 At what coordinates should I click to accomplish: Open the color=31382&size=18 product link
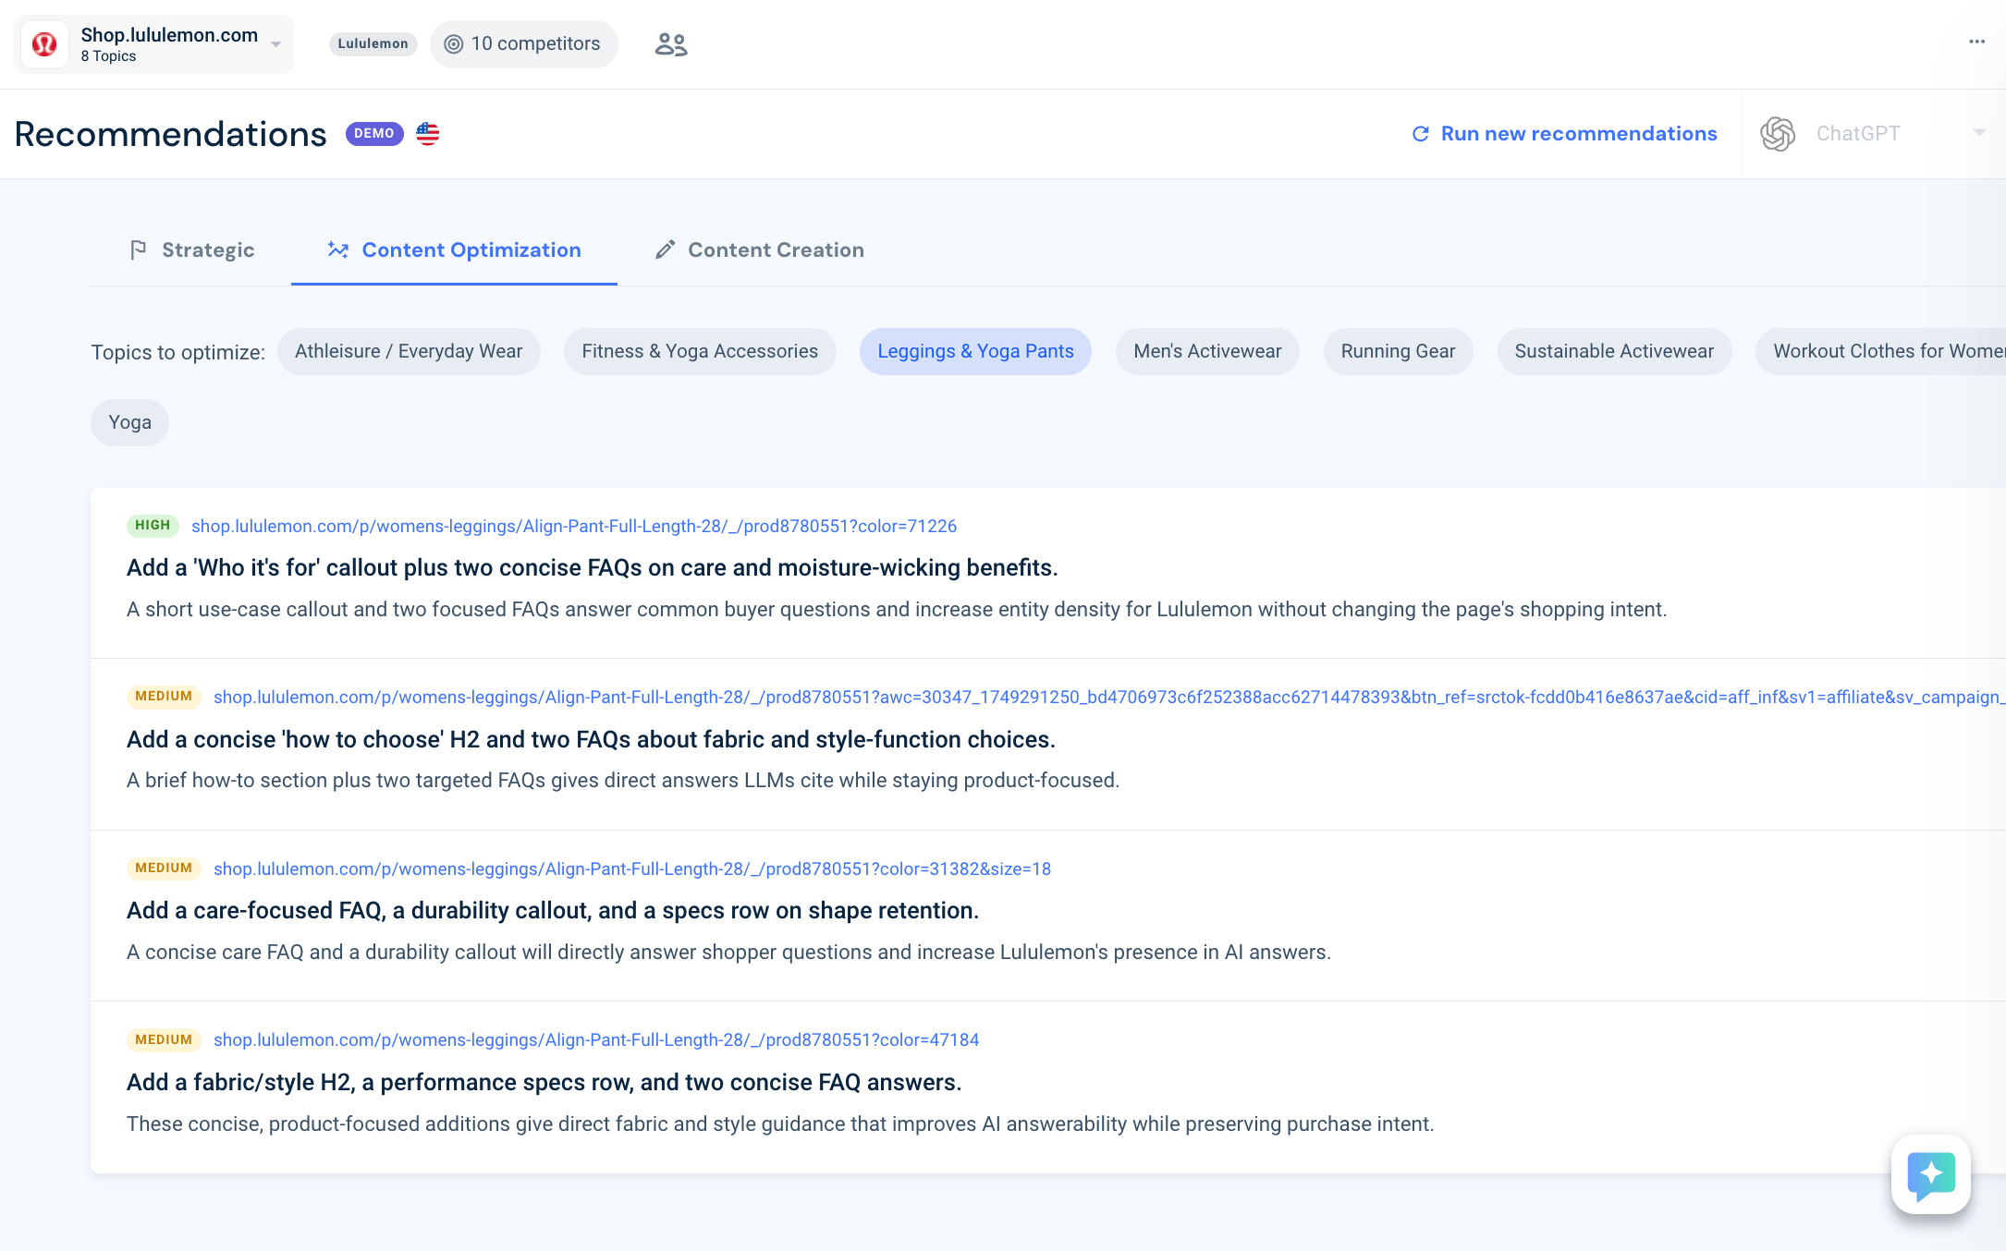coord(632,868)
